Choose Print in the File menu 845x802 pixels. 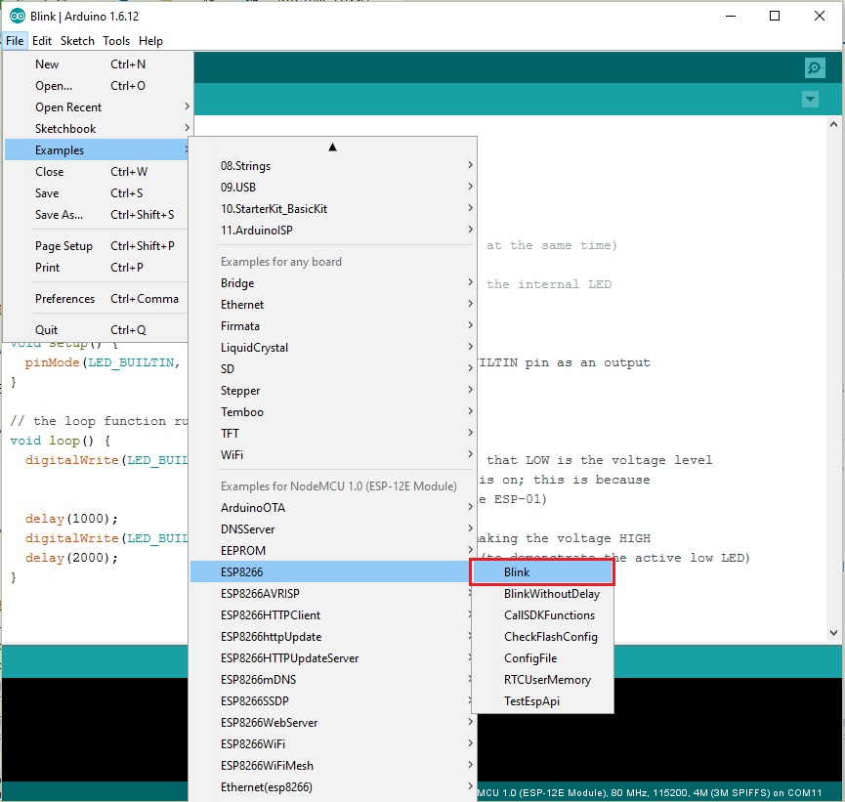pos(97,268)
